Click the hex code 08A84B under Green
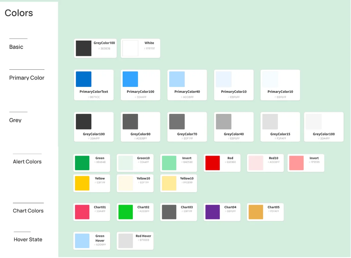 point(100,162)
